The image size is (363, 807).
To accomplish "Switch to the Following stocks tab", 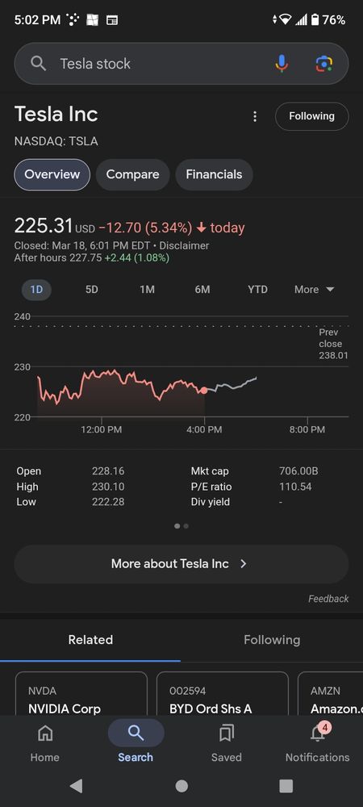I will point(272,640).
